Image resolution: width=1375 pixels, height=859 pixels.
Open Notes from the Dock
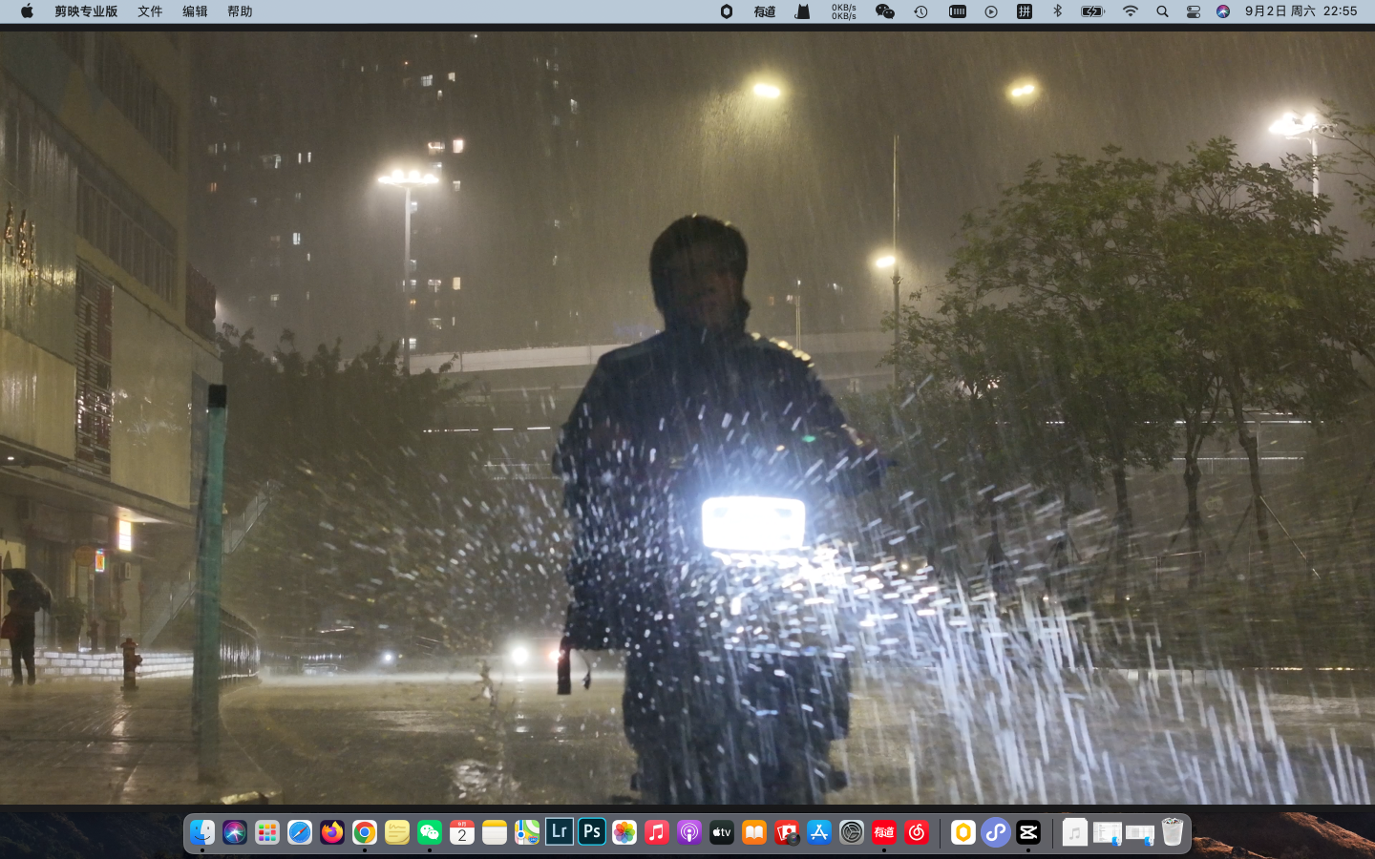pyautogui.click(x=495, y=832)
